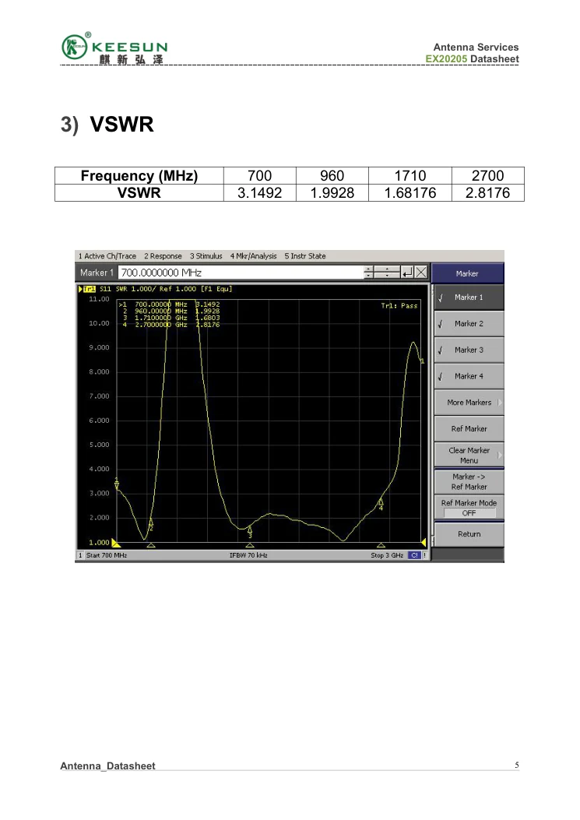
Task: Toggle Marker 3 softkey
Action: pos(469,350)
